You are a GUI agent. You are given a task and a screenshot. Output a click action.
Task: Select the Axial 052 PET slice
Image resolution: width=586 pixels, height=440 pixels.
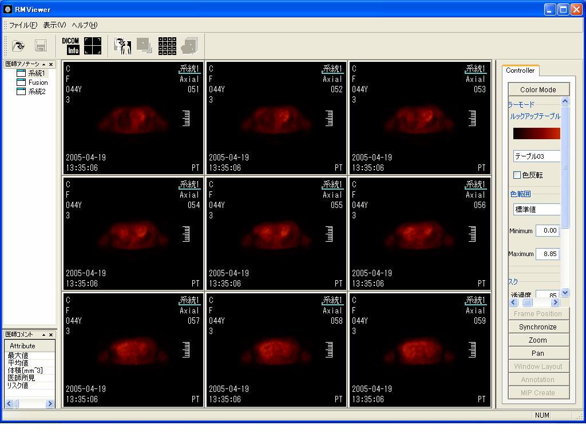[x=276, y=118]
